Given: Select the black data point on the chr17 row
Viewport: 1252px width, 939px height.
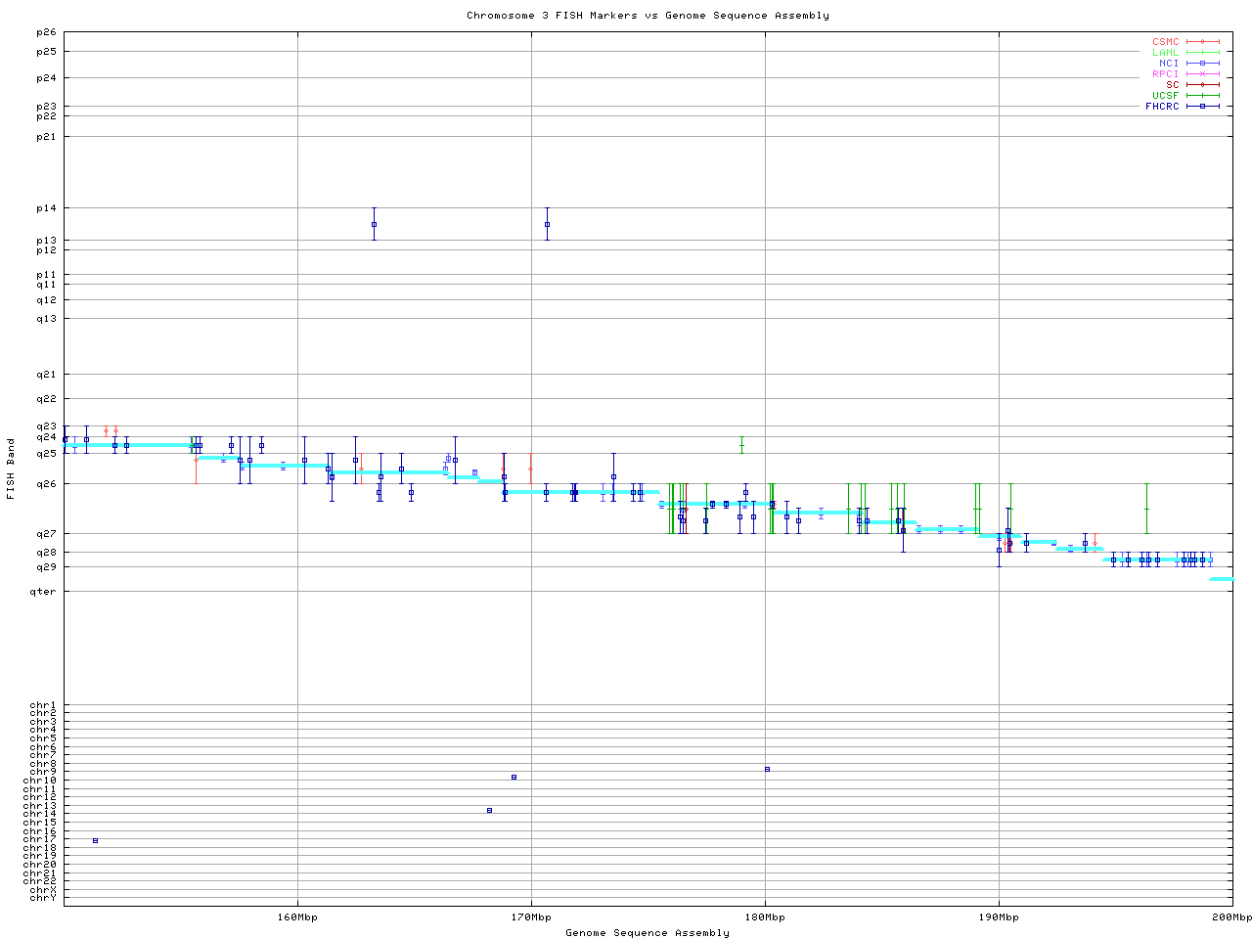Looking at the screenshot, I should [95, 840].
